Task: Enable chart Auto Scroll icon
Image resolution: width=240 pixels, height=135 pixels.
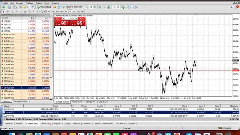Action: pyautogui.click(x=114, y=7)
